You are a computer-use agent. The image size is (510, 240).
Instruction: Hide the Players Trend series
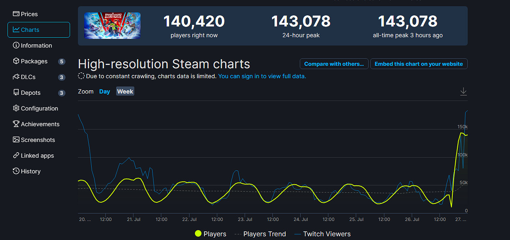click(x=260, y=234)
